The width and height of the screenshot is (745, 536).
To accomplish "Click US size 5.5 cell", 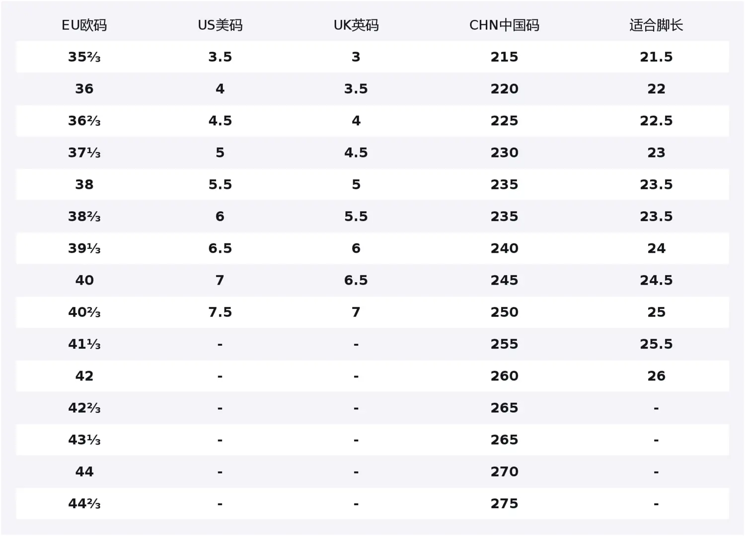I will (220, 185).
